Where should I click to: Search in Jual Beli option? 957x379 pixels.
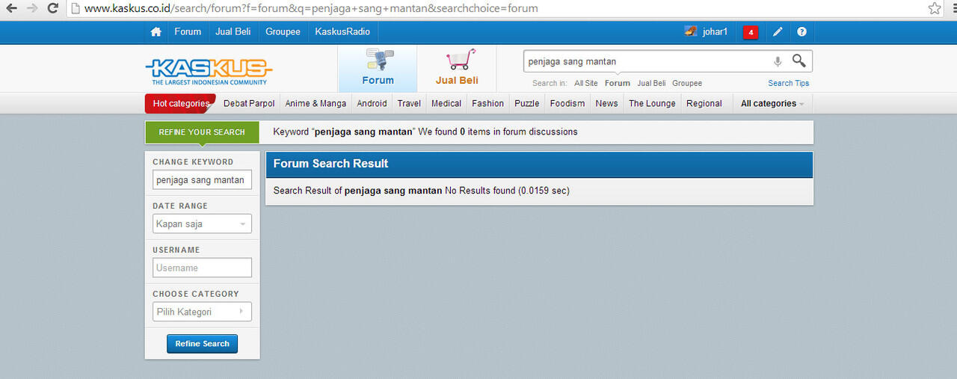651,83
